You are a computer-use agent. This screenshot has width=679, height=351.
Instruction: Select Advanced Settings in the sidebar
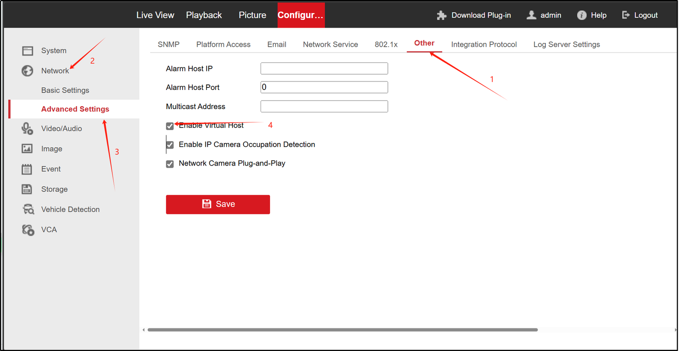point(75,109)
